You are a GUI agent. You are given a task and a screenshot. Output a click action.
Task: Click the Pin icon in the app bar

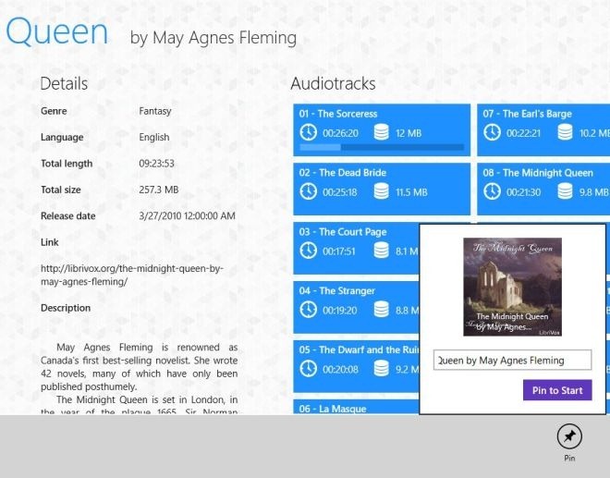[x=569, y=436]
